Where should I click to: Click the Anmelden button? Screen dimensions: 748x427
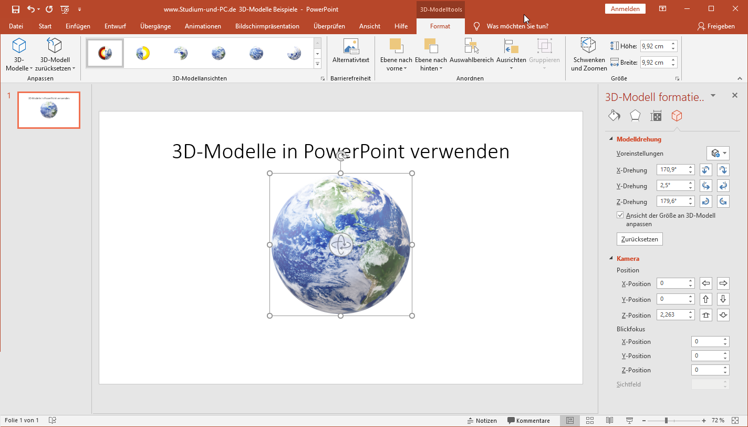click(x=626, y=9)
